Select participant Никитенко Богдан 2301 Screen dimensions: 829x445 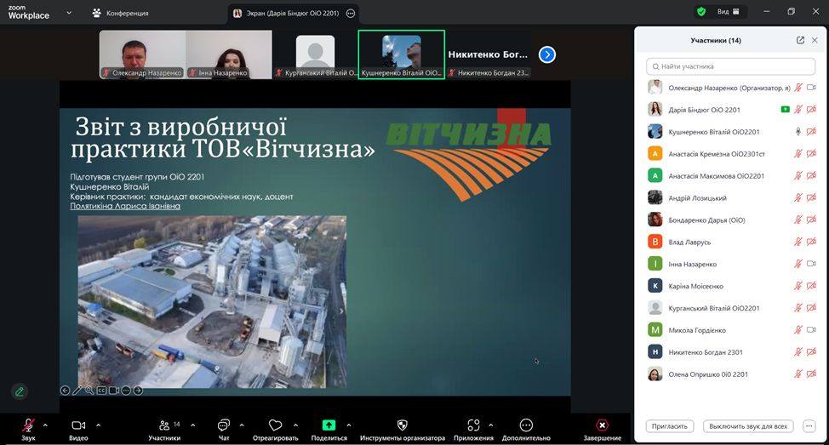tap(732, 352)
